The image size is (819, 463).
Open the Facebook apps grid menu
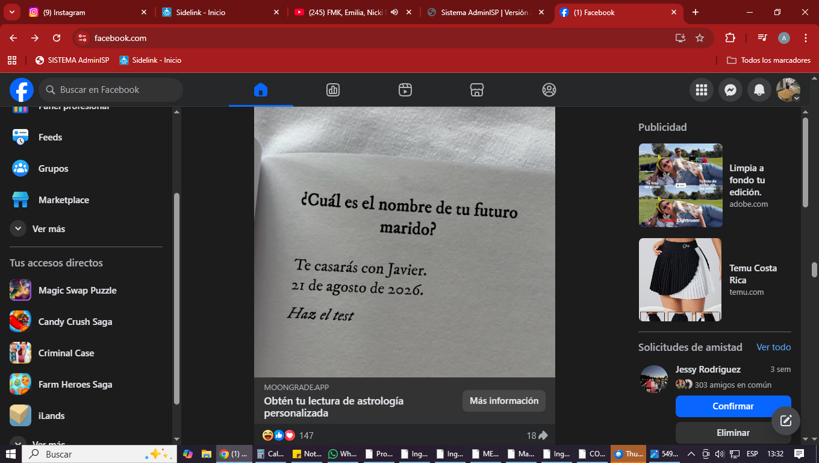click(701, 90)
